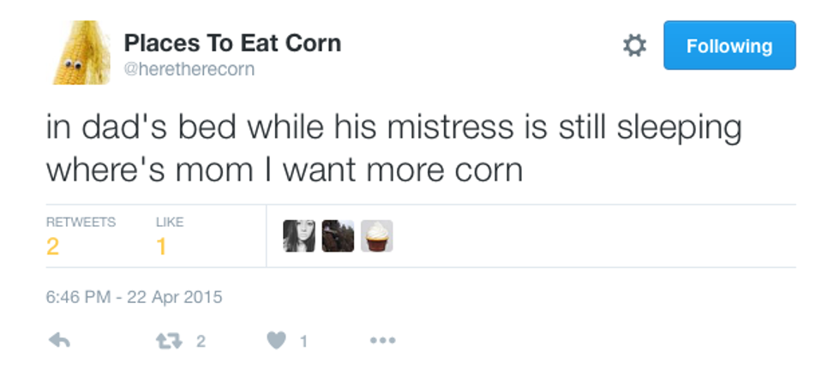Open the gear settings dropdown
The height and width of the screenshot is (387, 840).
click(x=633, y=46)
